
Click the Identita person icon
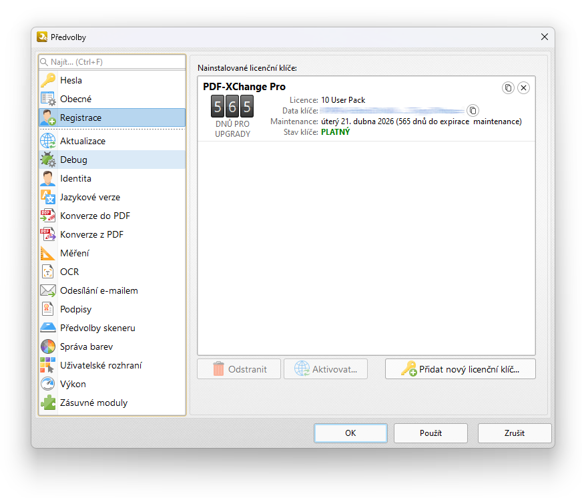pyautogui.click(x=48, y=178)
